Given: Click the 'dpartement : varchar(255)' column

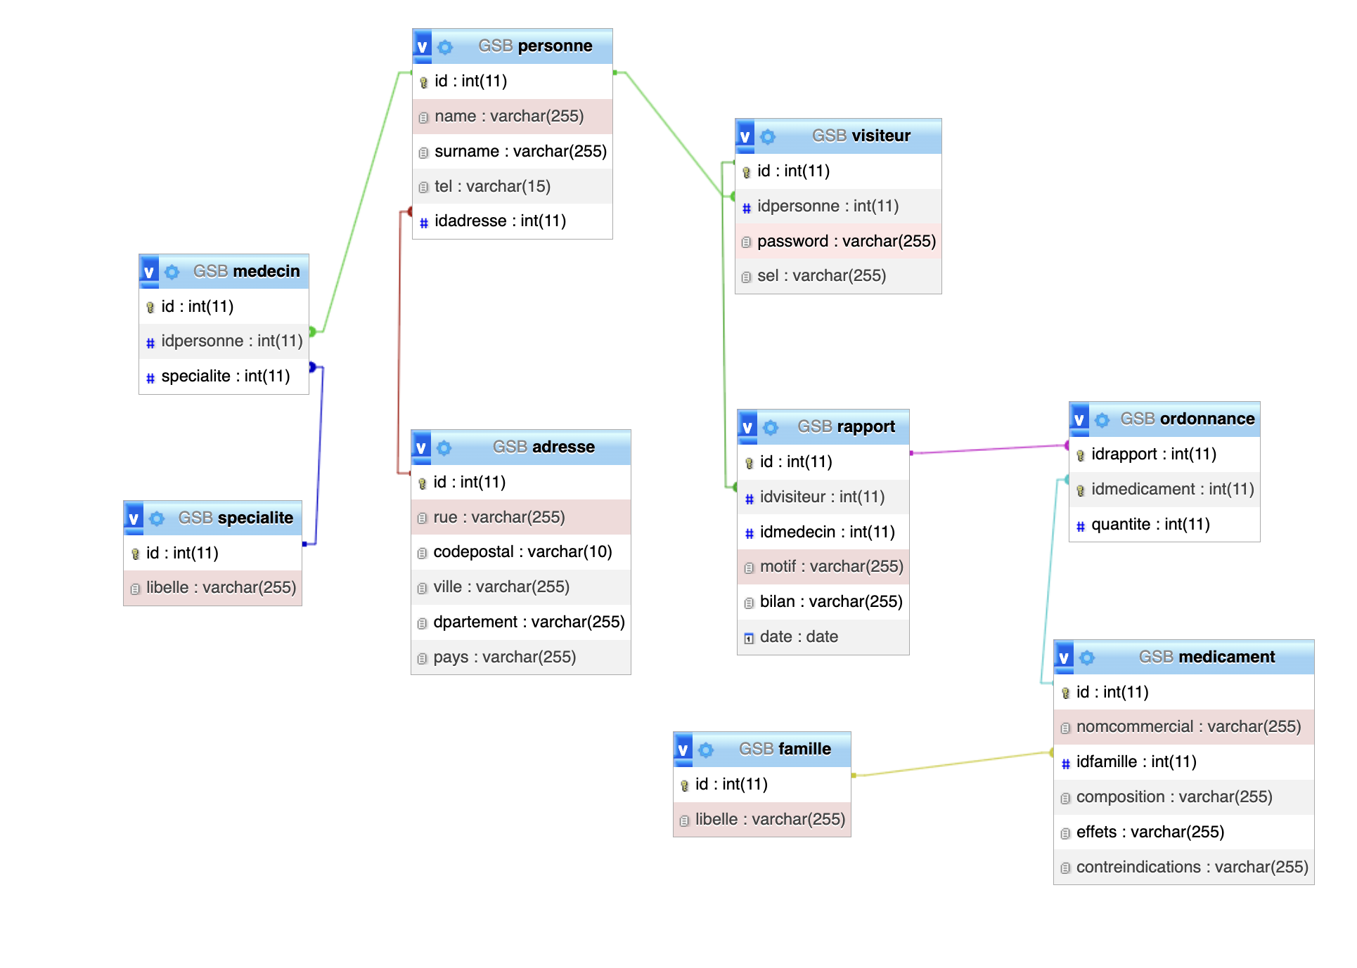Looking at the screenshot, I should [521, 622].
